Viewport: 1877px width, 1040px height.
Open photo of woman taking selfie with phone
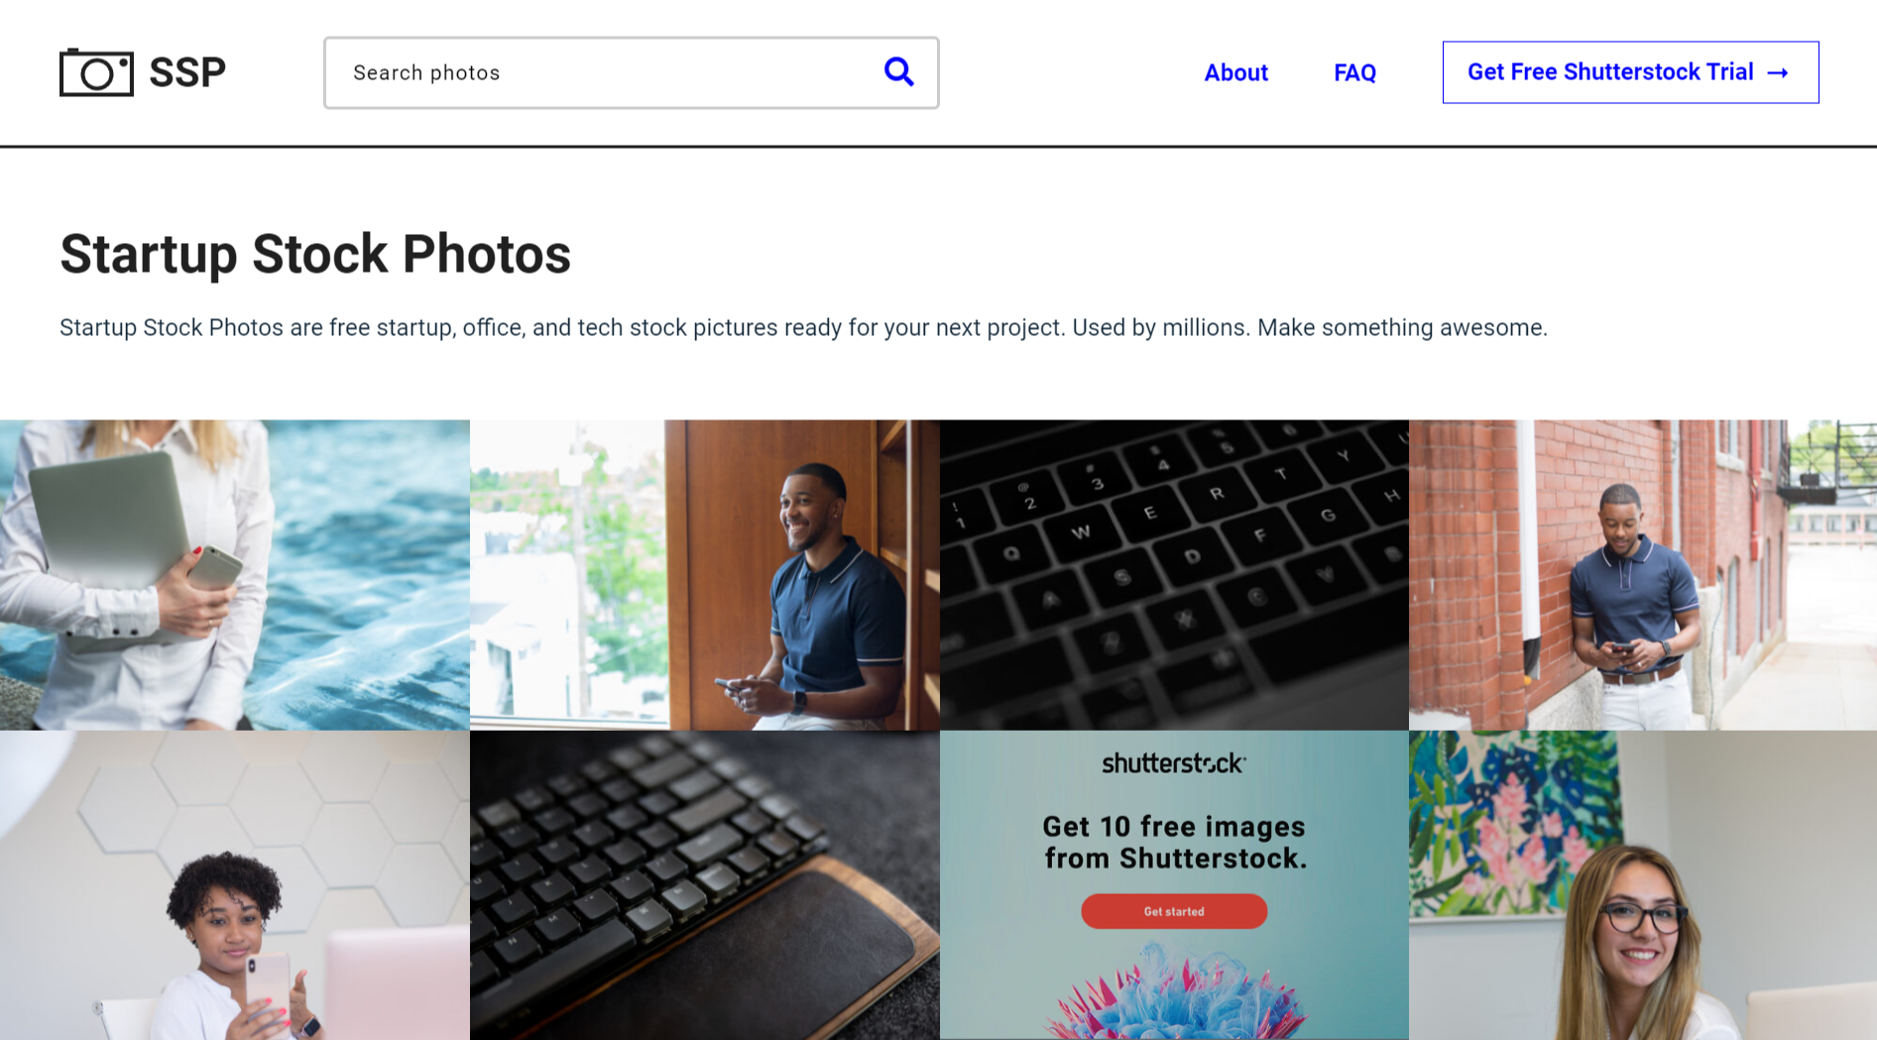[x=234, y=885]
